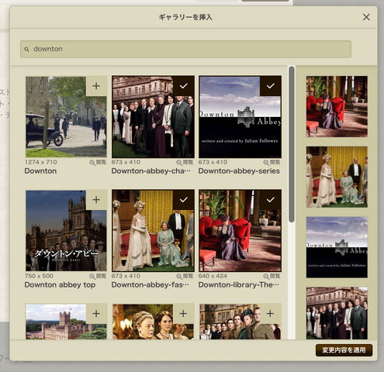Uncheck the Downton-abbey-series title image
The image size is (384, 372).
pos(271,86)
